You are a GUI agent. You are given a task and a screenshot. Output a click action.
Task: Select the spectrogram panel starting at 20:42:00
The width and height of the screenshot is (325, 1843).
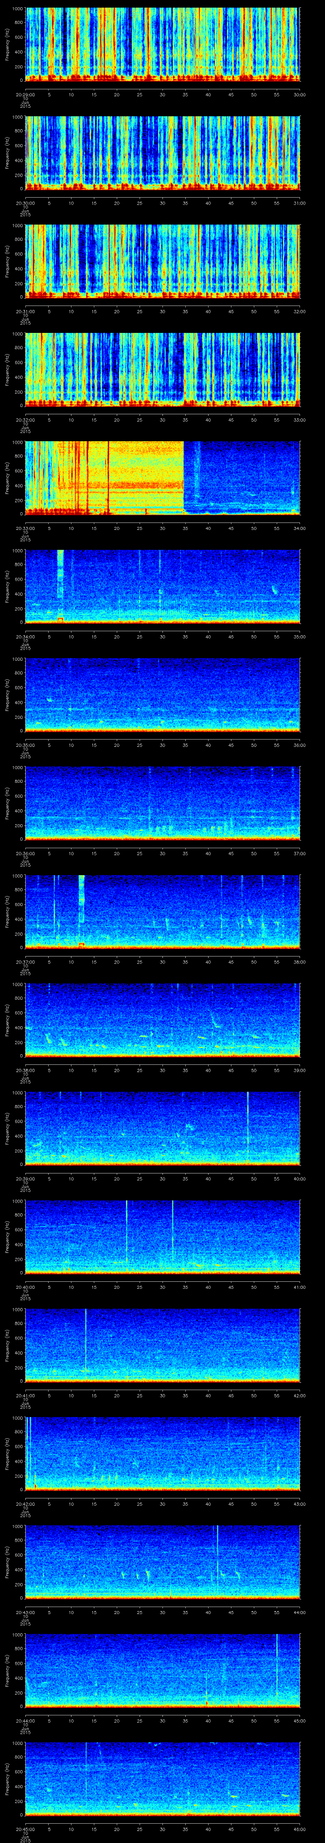pos(162,1454)
